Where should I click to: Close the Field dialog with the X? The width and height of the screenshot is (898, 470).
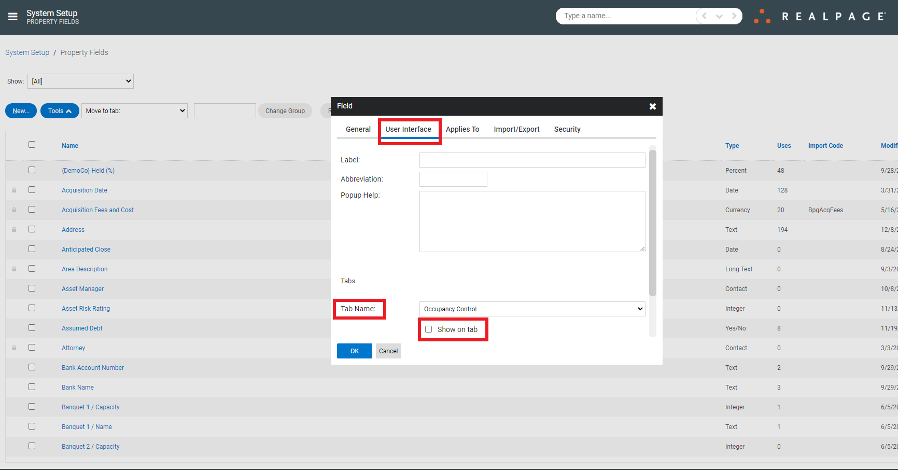[652, 106]
